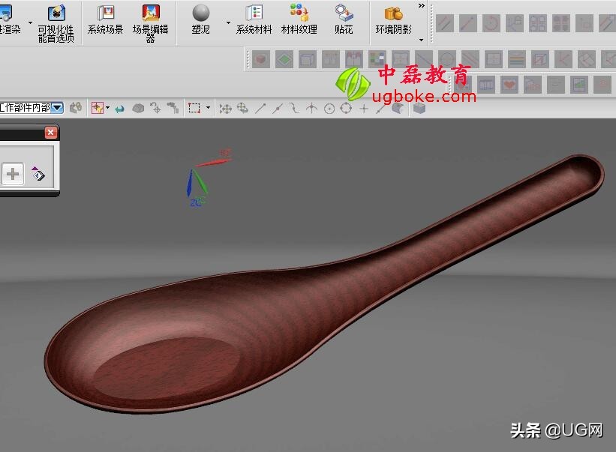Open the Ambient Shadow (环境阴影) tool
This screenshot has width=616, height=452.
tap(393, 20)
